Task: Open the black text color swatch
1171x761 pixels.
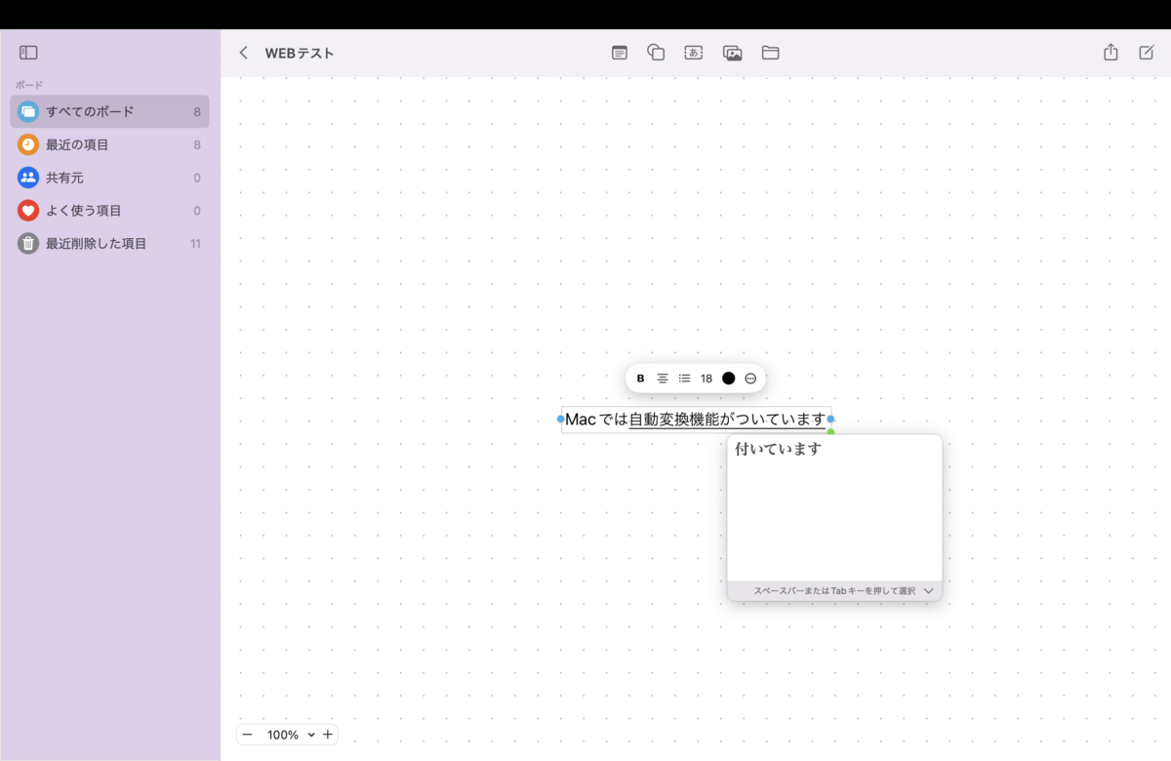Action: [729, 379]
